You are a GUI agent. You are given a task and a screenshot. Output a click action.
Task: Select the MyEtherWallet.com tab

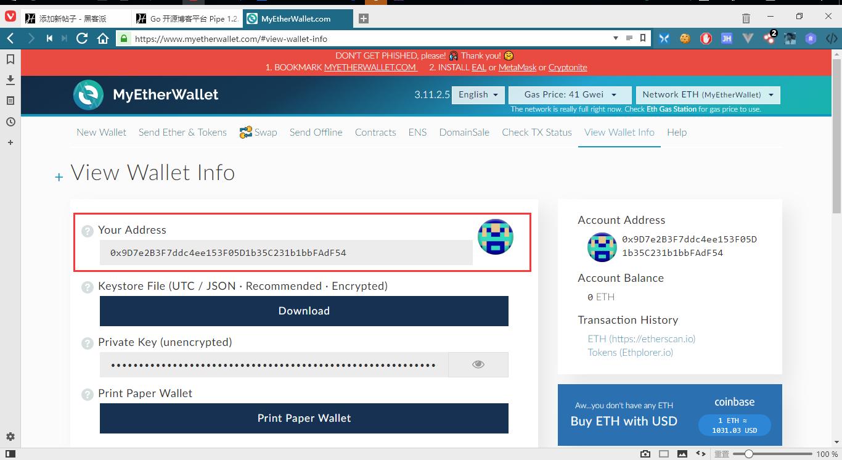(298, 18)
